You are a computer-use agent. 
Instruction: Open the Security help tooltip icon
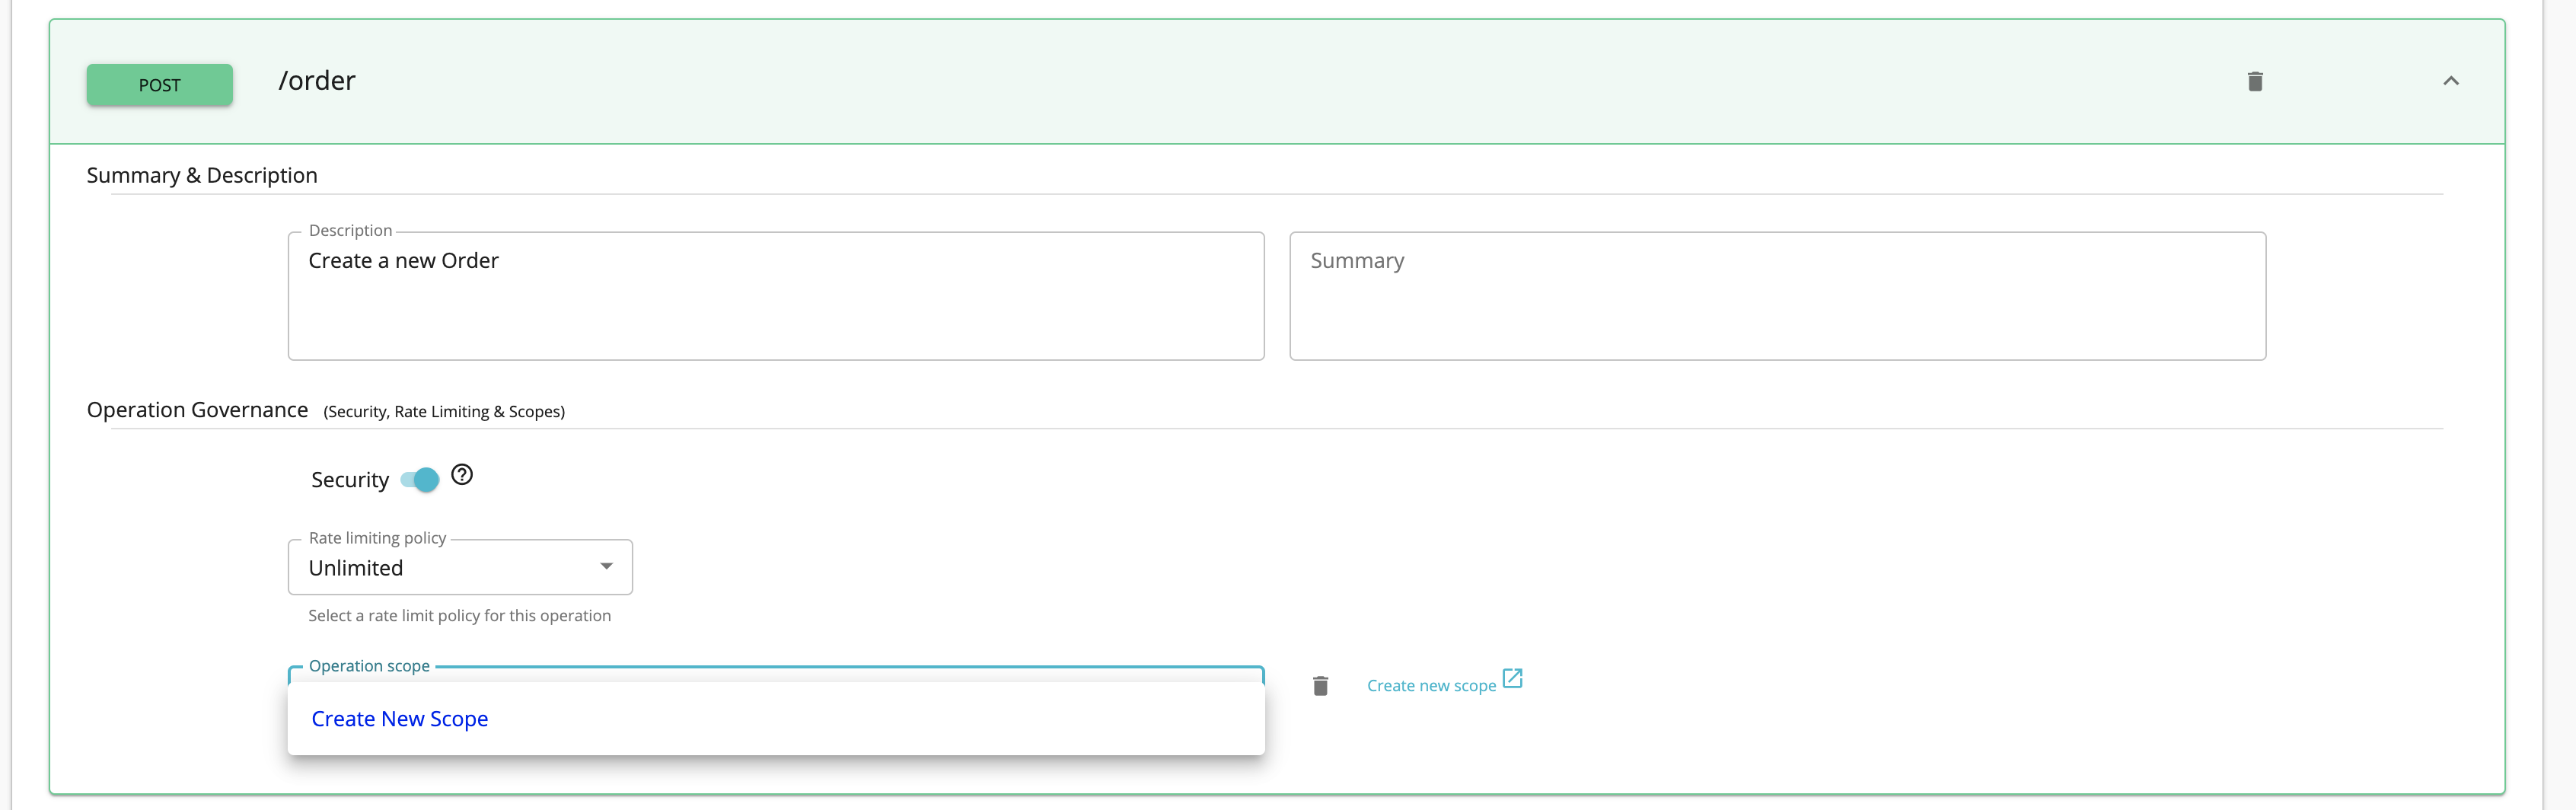462,476
